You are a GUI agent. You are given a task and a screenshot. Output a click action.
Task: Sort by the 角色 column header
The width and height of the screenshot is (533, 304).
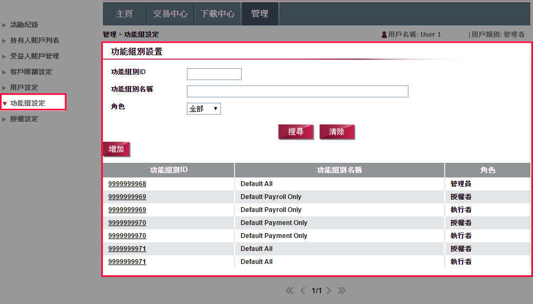pyautogui.click(x=487, y=170)
